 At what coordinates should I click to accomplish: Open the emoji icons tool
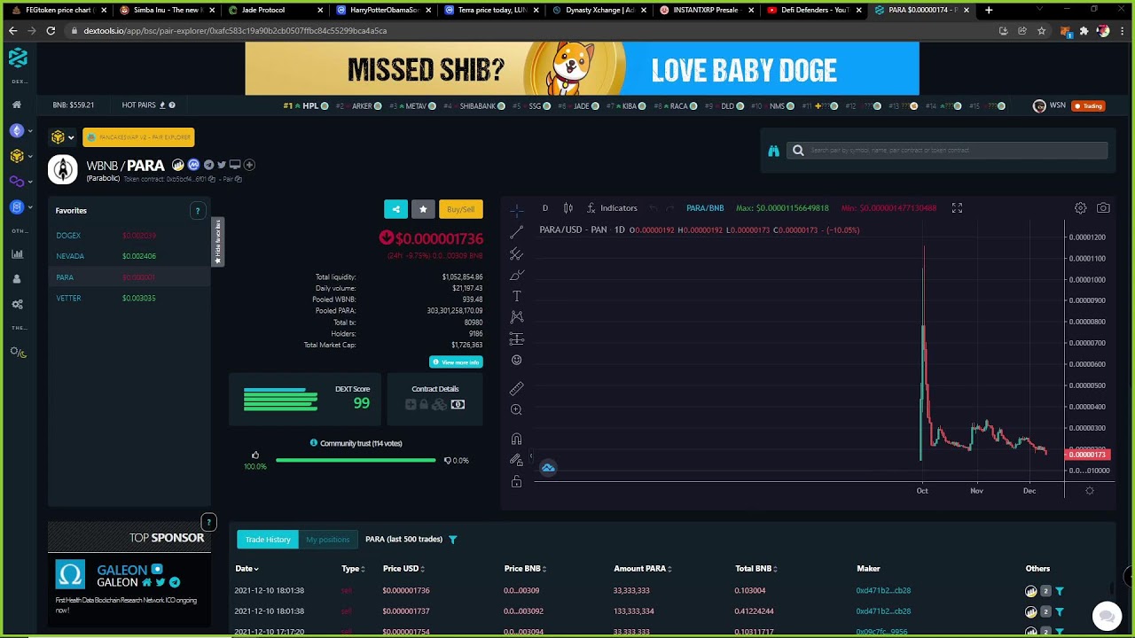pos(517,361)
